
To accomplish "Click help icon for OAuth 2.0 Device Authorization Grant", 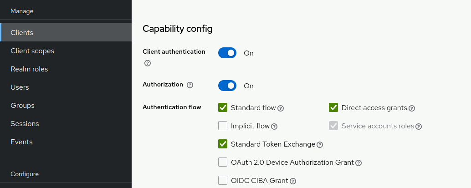I will (x=358, y=163).
